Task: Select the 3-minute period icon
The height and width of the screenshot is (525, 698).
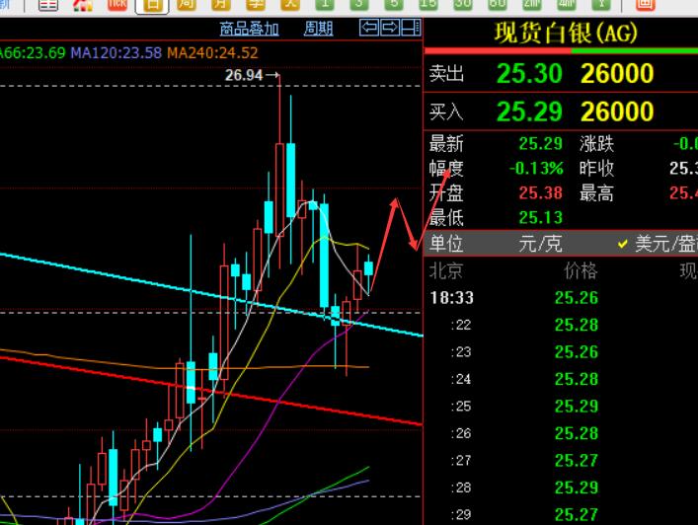Action: click(359, 5)
